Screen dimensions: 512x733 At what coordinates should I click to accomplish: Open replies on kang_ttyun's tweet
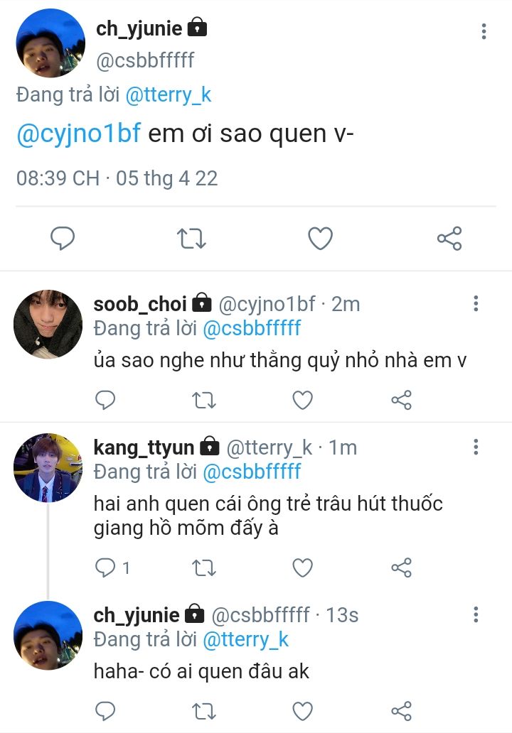coord(105,568)
